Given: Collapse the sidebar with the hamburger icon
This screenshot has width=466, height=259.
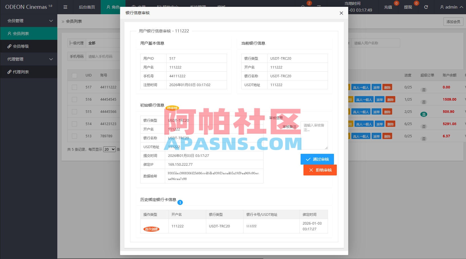Looking at the screenshot, I should (x=65, y=7).
